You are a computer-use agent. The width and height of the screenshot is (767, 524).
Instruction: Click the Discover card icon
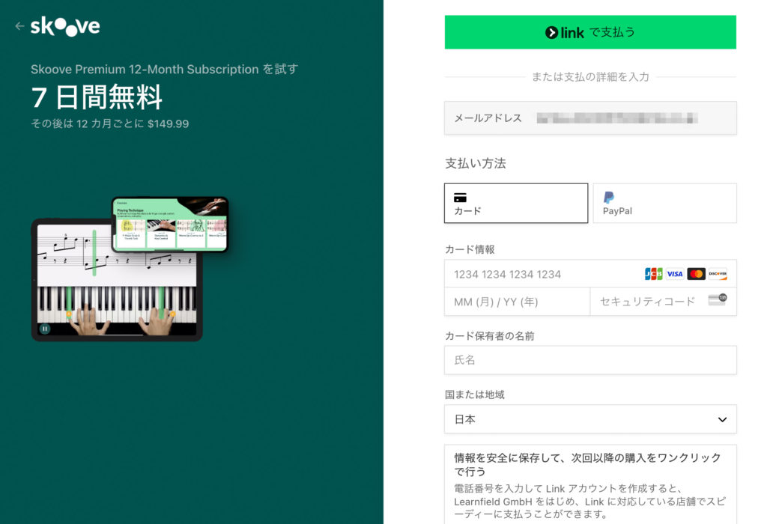pyautogui.click(x=718, y=274)
